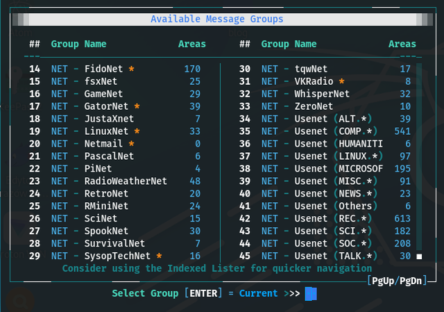Pick the ZeroNet group row

[325, 106]
